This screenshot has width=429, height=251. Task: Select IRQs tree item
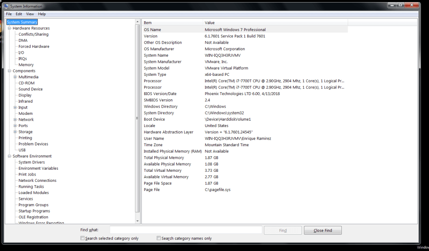click(23, 59)
